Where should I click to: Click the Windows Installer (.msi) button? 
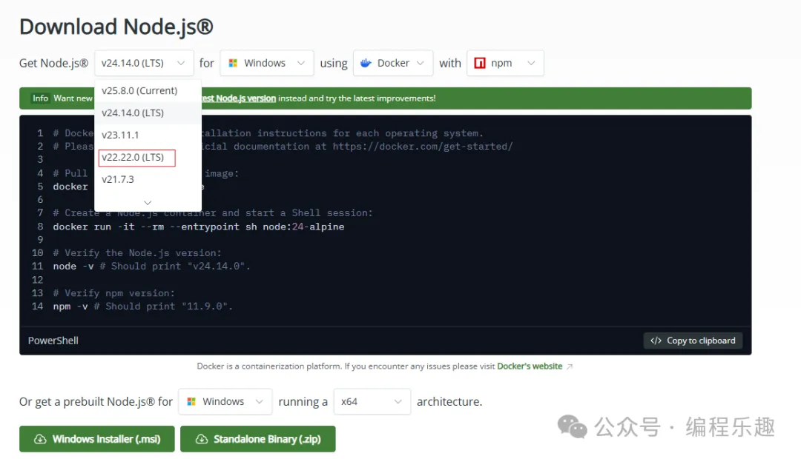pos(96,438)
